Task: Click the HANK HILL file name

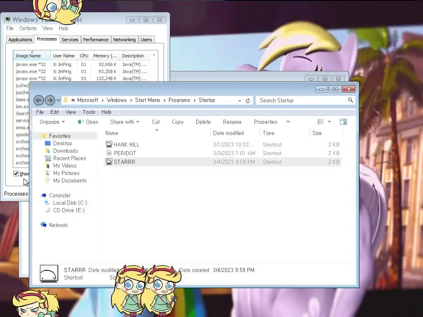Action: pos(126,144)
